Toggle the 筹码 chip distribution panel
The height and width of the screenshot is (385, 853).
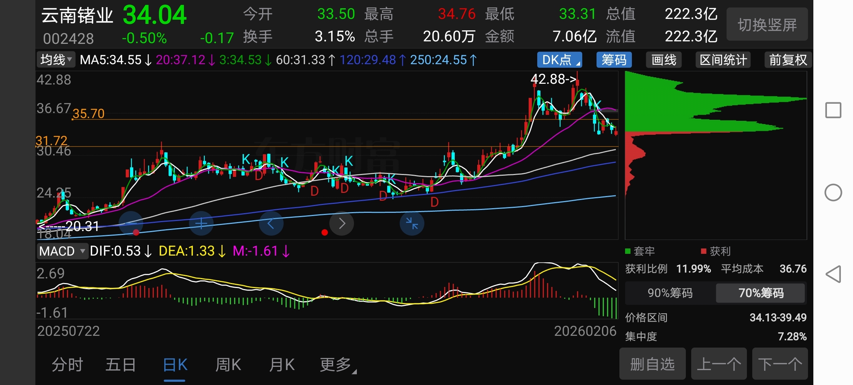click(x=614, y=60)
